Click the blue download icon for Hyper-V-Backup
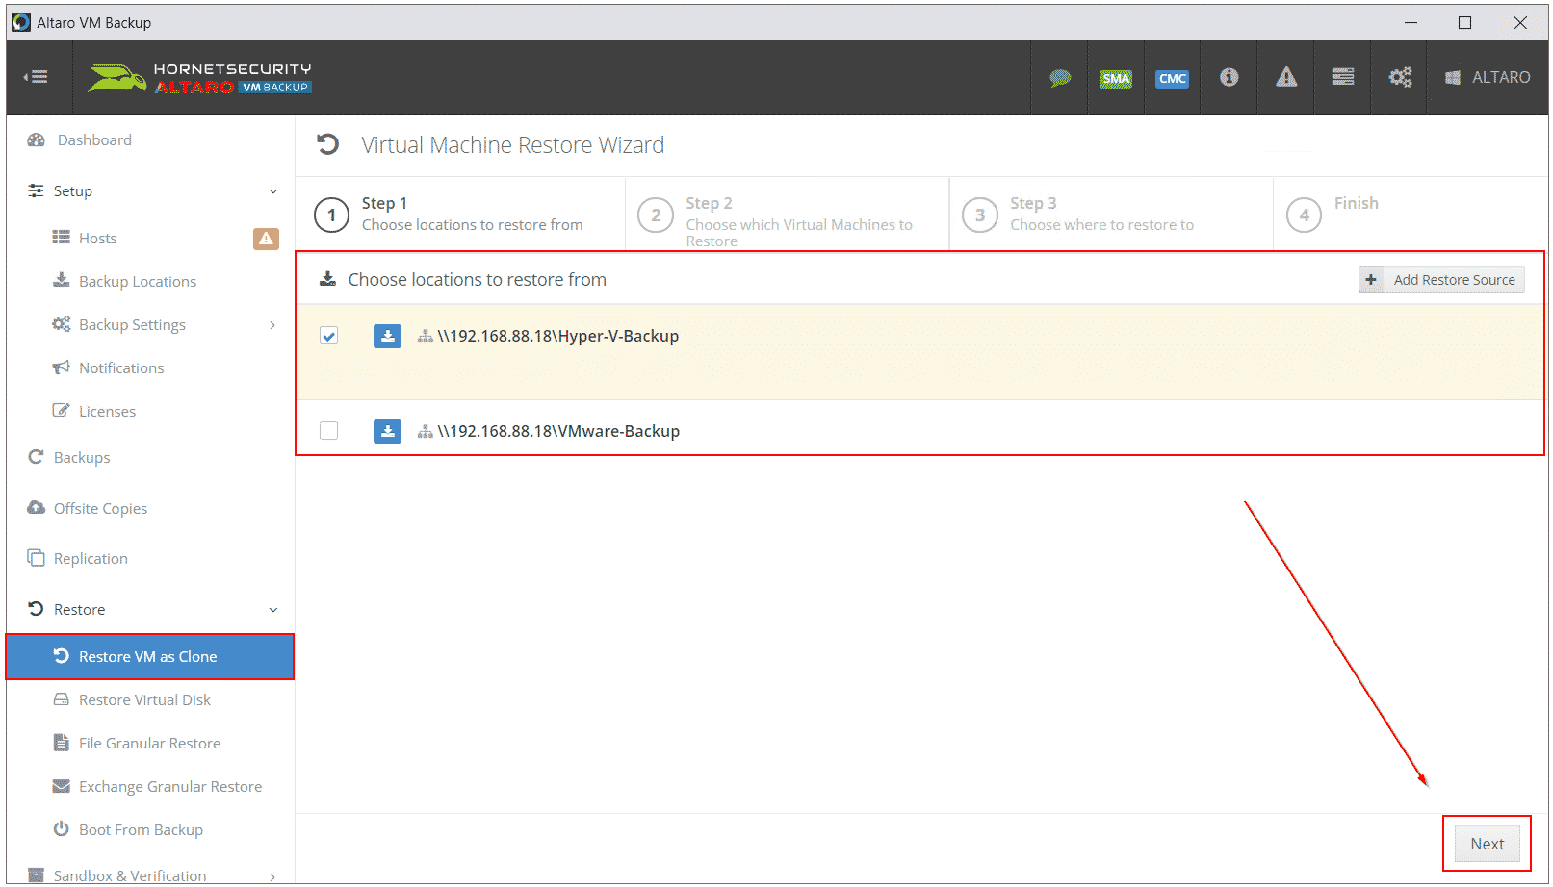This screenshot has height=887, width=1553. tap(387, 336)
